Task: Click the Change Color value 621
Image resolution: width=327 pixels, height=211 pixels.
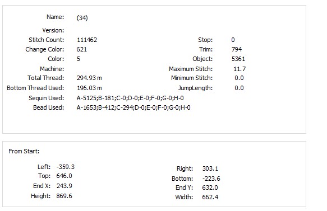Action: click(81, 49)
